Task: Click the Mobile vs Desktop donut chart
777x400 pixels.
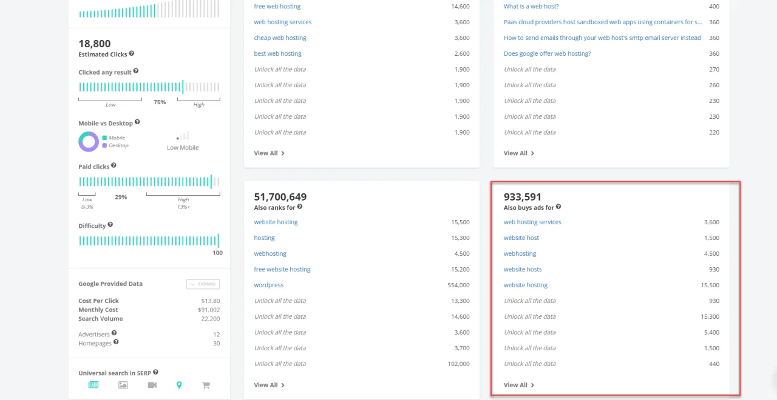Action: [89, 142]
